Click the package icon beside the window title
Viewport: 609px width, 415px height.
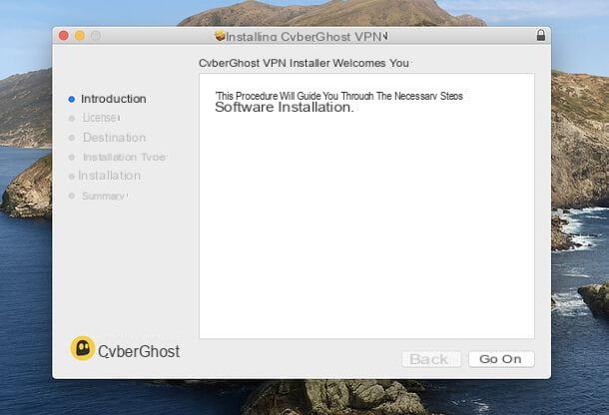pos(220,36)
